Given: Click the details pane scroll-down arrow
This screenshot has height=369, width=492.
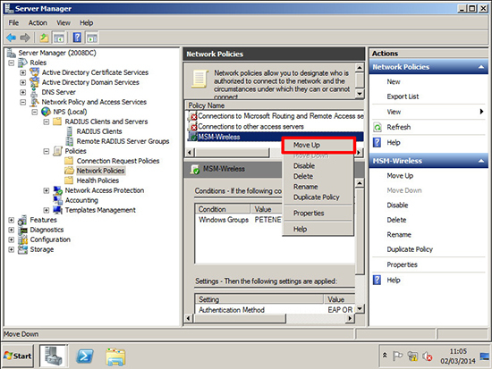Looking at the screenshot, I should tap(360, 308).
